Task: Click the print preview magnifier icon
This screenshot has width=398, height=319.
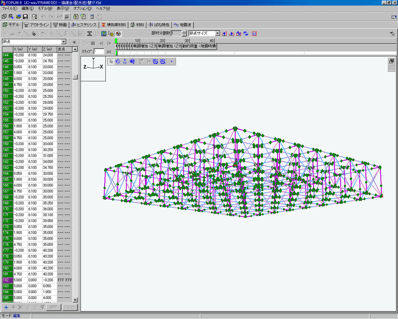Action: pos(35,16)
